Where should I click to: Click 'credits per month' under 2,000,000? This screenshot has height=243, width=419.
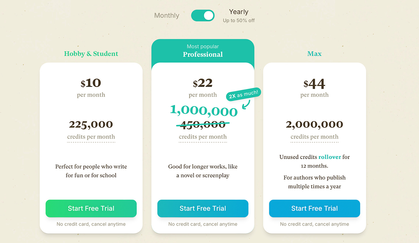(x=315, y=137)
